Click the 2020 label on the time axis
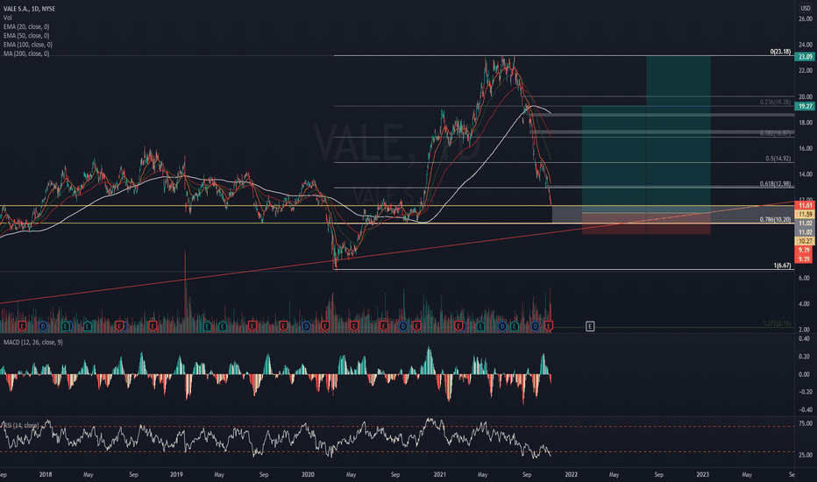The width and height of the screenshot is (817, 482). [x=308, y=475]
